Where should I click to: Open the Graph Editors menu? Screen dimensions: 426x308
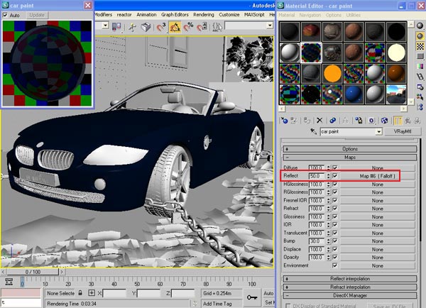pos(175,14)
